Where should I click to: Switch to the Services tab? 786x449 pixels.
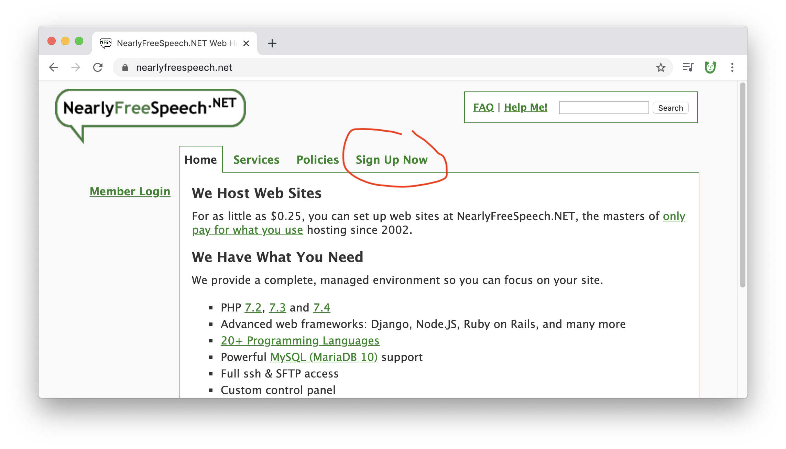(x=256, y=160)
